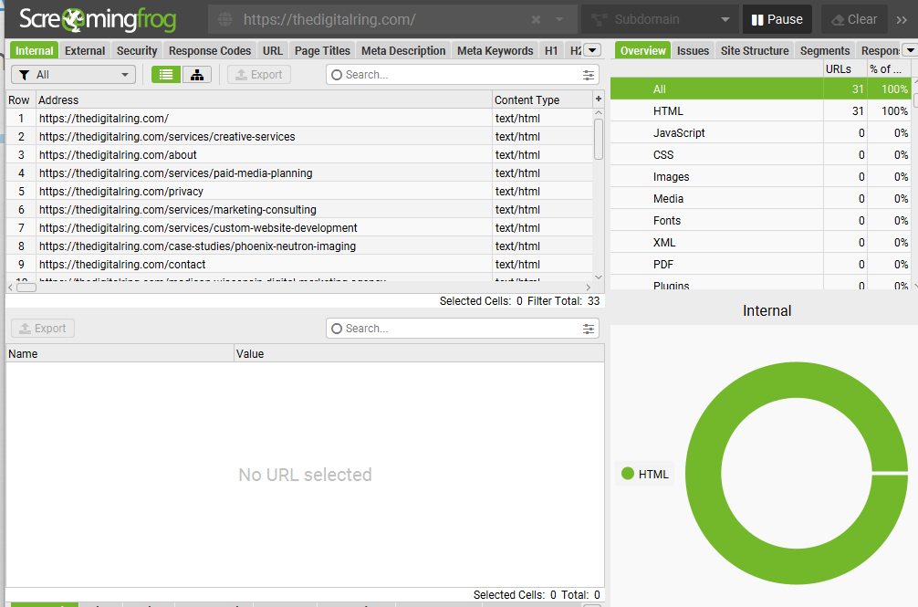The image size is (918, 607).
Task: Open the H1 tab
Action: point(551,51)
